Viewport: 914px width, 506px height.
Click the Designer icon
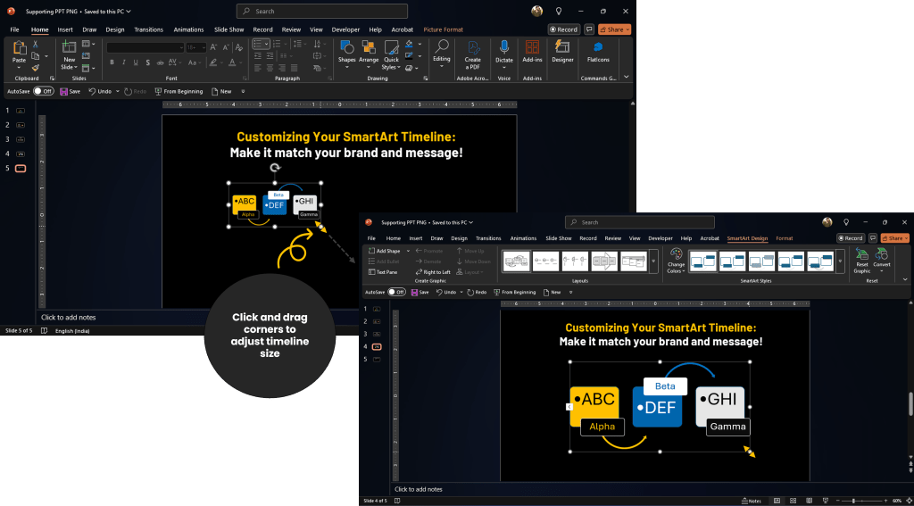point(562,51)
